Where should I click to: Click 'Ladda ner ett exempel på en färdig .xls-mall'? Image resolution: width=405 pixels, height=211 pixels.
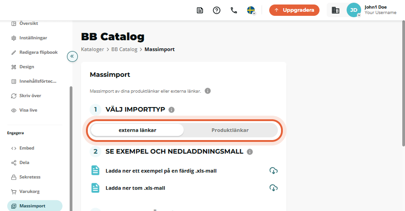pos(161,171)
